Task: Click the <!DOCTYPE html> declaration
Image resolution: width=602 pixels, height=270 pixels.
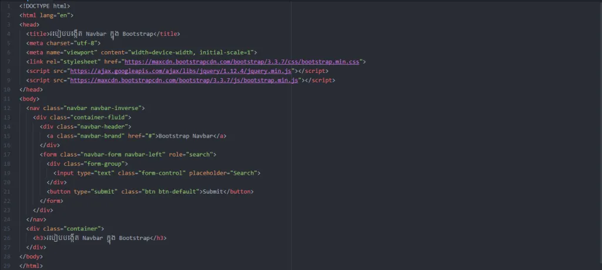Action: [45, 6]
